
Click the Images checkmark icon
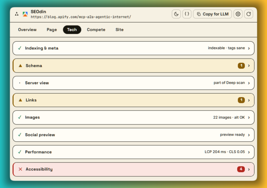tap(20, 117)
